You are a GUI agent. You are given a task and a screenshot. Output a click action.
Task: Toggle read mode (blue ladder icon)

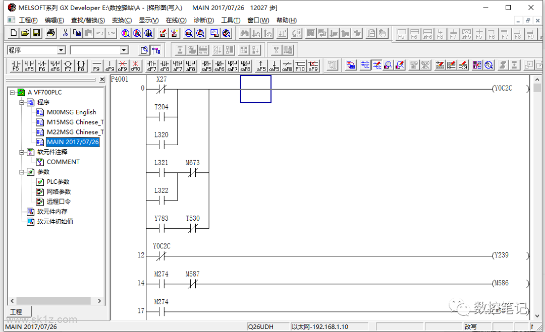click(x=365, y=65)
